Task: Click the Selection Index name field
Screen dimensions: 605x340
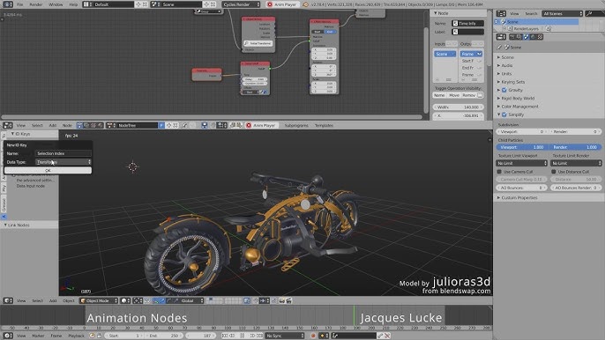Action: point(63,153)
